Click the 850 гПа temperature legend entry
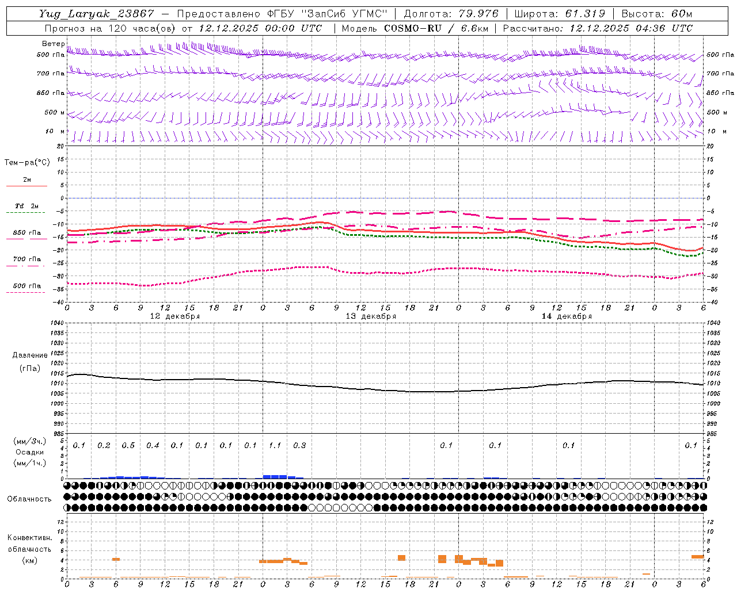This screenshot has width=737, height=589. point(27,233)
